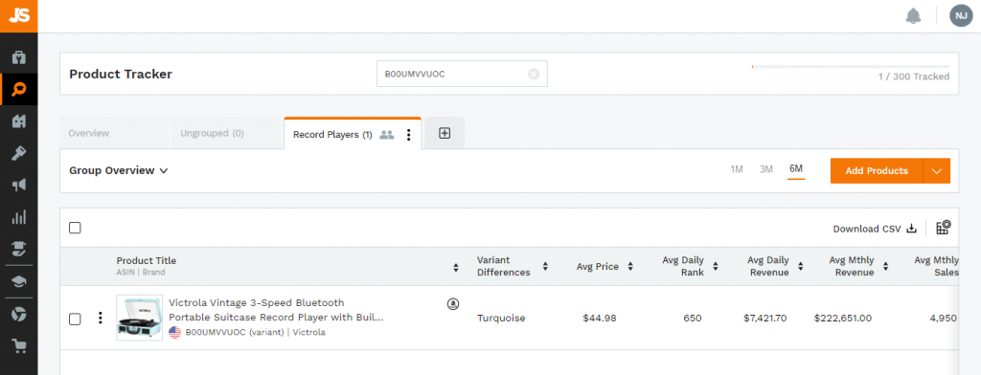Open the NJ user avatar menu
The image size is (981, 375).
pyautogui.click(x=961, y=15)
